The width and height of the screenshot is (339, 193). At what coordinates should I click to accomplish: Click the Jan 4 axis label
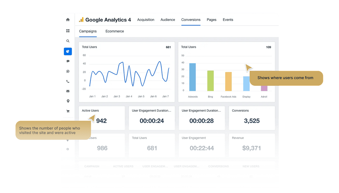(x=129, y=96)
